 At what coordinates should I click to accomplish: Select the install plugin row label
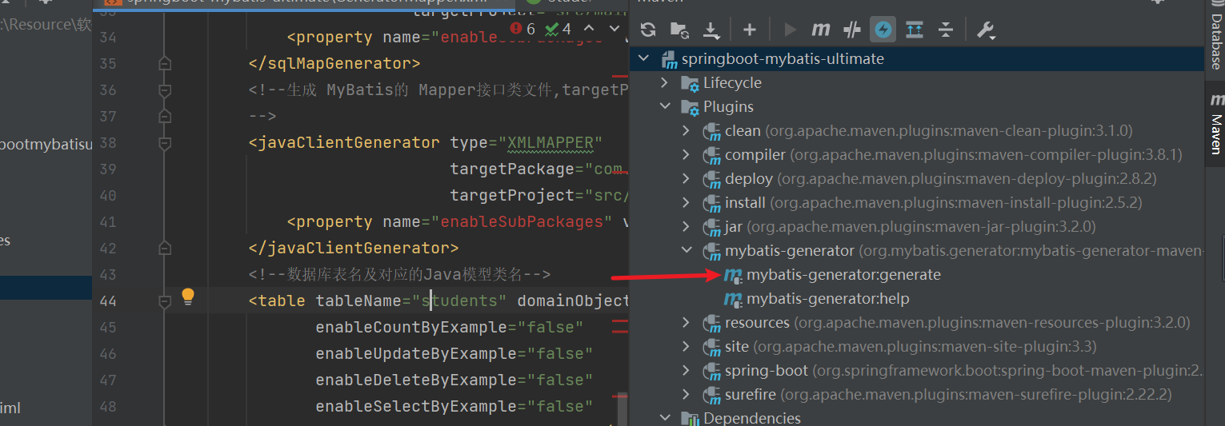click(934, 203)
